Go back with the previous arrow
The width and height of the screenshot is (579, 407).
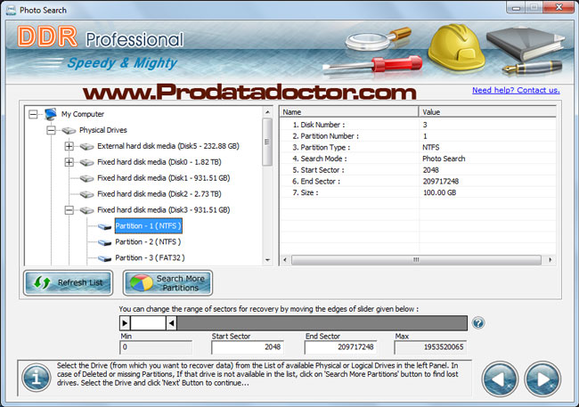click(500, 379)
